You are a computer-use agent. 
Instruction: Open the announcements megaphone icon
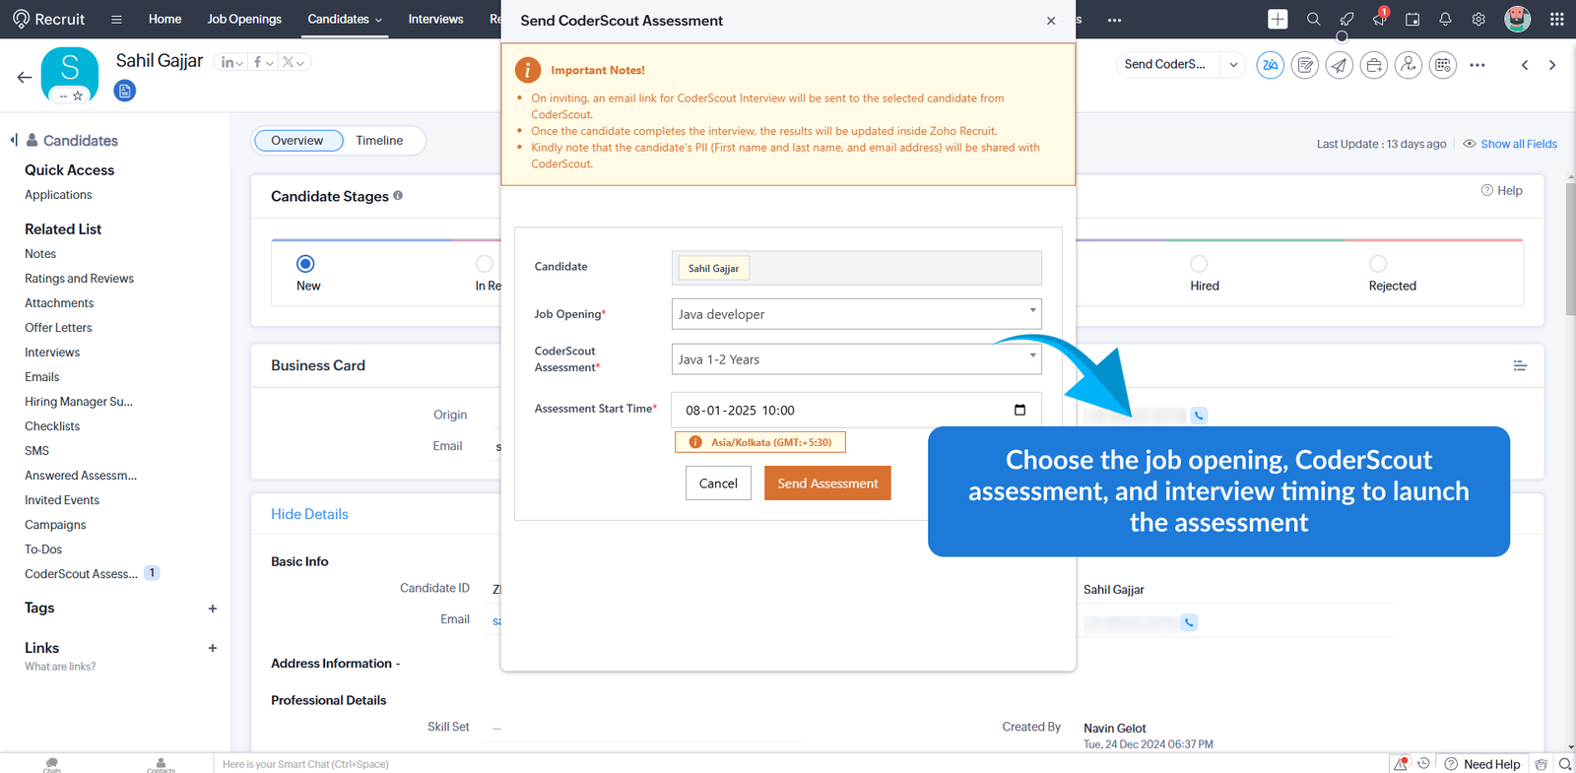click(1379, 20)
